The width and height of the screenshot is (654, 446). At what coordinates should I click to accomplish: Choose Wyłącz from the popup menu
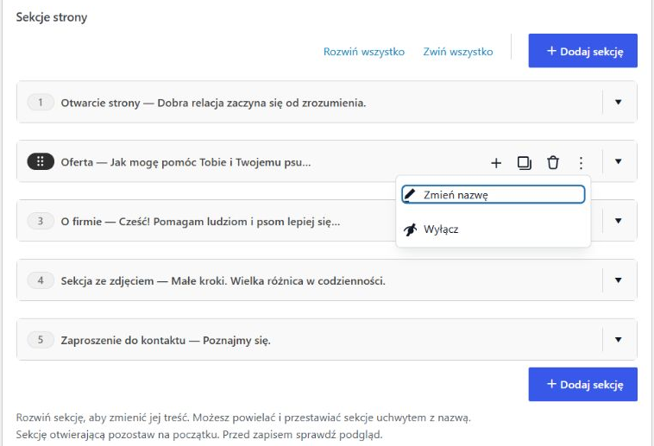(x=493, y=229)
